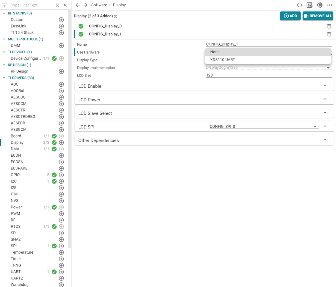The height and width of the screenshot is (287, 336).
Task: Click the Type Filter Text box
Action: pos(31,5)
